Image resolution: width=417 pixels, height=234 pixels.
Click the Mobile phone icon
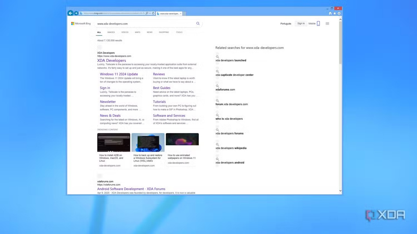pos(318,24)
